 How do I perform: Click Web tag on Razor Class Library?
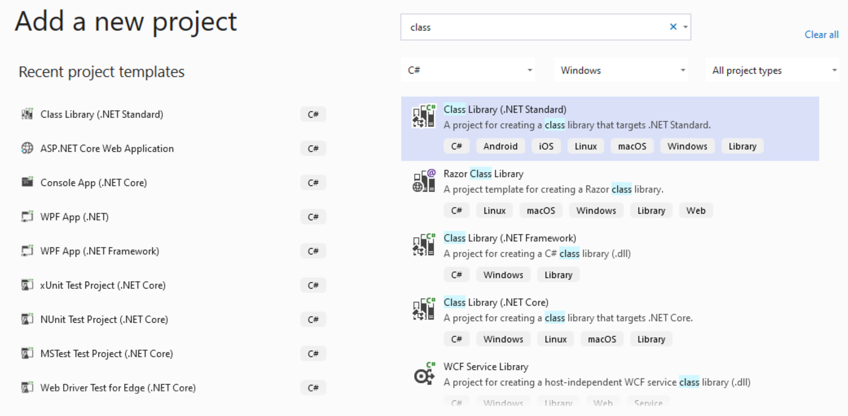696,210
